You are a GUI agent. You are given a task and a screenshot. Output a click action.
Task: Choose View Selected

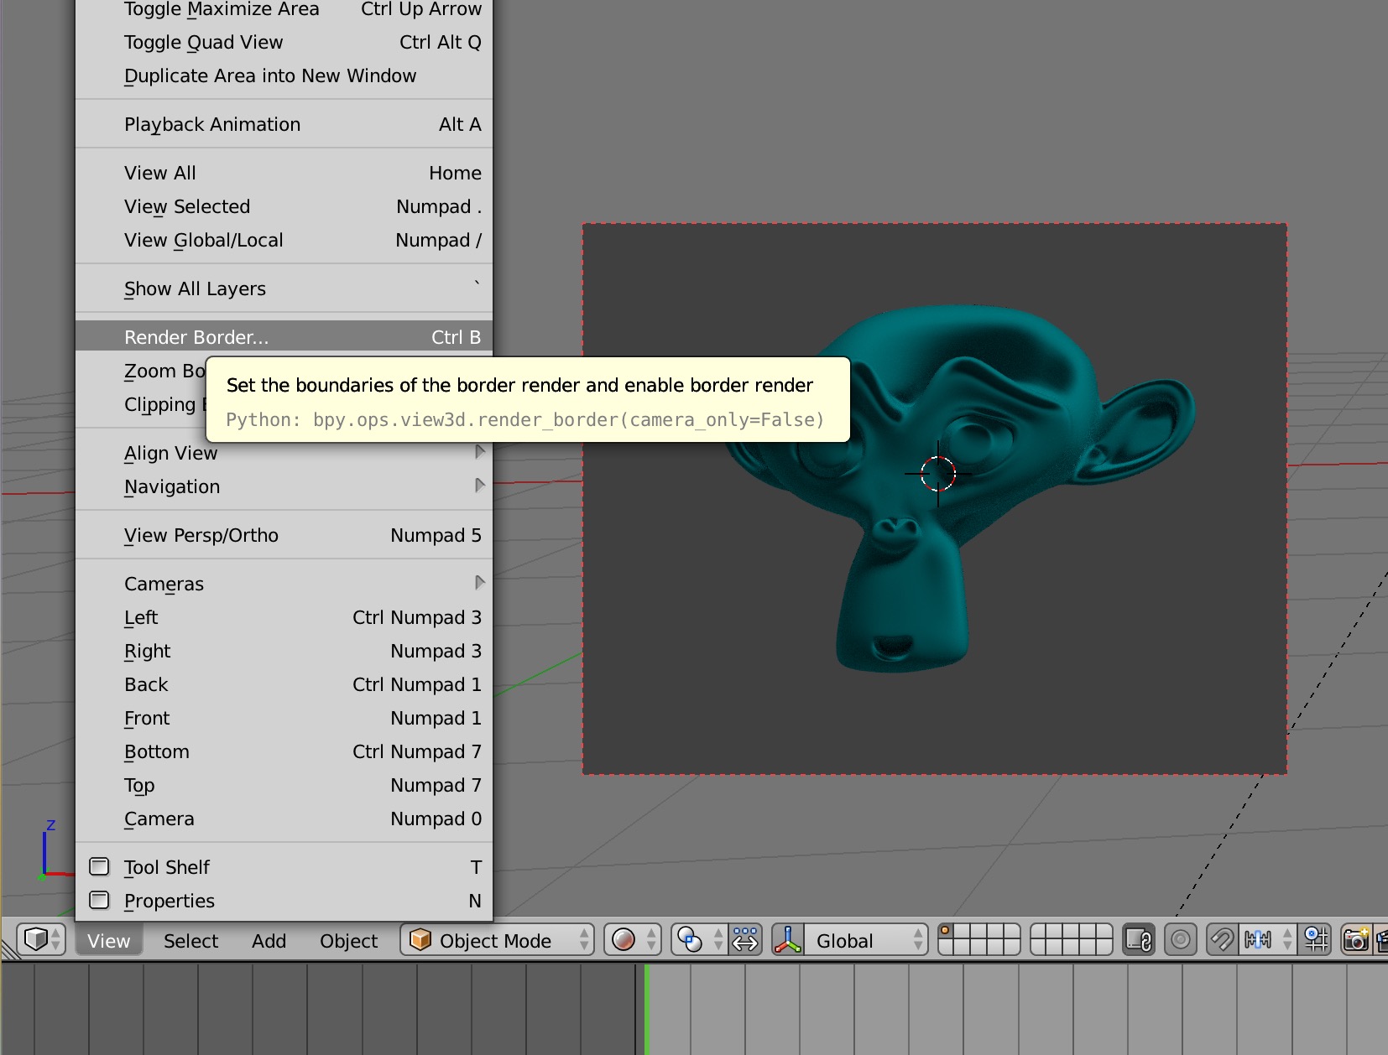pyautogui.click(x=284, y=206)
